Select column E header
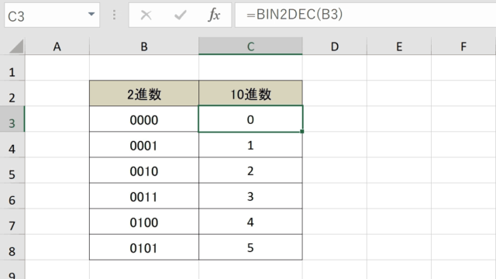Image resolution: width=496 pixels, height=279 pixels. point(399,46)
